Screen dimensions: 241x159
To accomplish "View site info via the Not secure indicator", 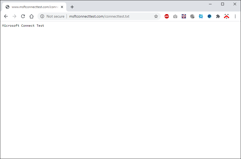I will [42, 16].
